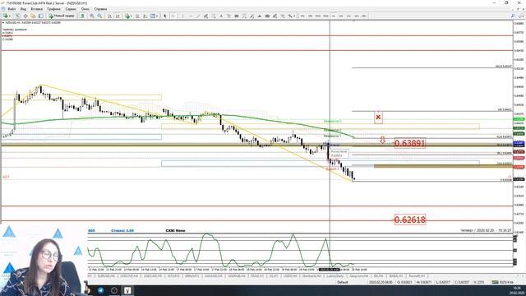526x296 pixels.
Task: Switch to BABA,H1 chart tab
Action: tap(396, 276)
